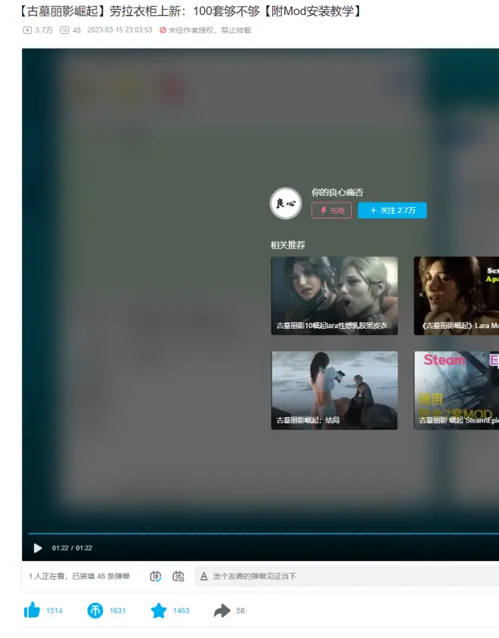This screenshot has height=638, width=499.
Task: Open the 《古墓丽影崛起》Lara Mod recommended video
Action: pos(456,296)
